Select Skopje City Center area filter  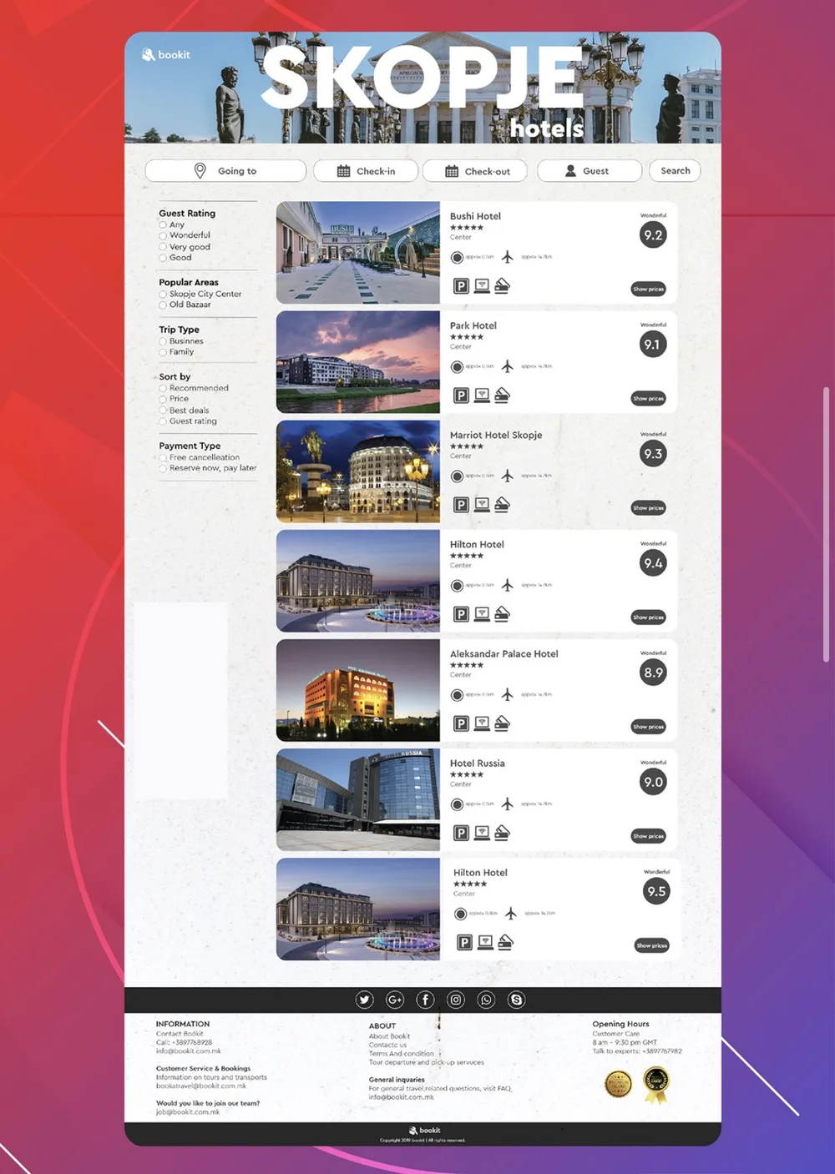[x=163, y=295]
